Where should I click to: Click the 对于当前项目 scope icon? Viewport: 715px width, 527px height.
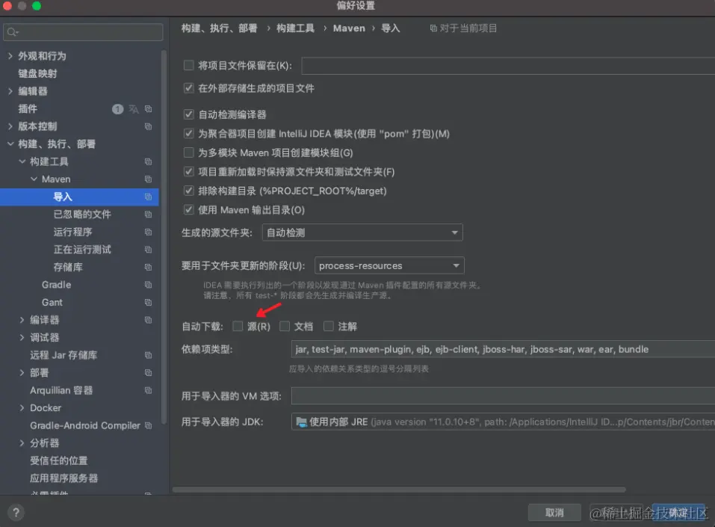tap(433, 28)
